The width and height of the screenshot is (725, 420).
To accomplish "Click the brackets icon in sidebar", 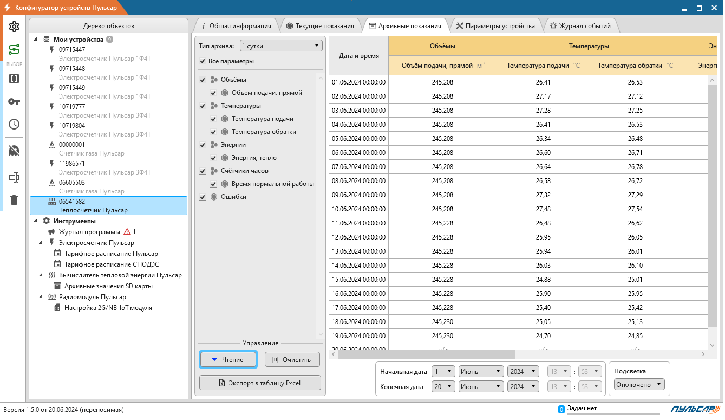I will (x=14, y=79).
